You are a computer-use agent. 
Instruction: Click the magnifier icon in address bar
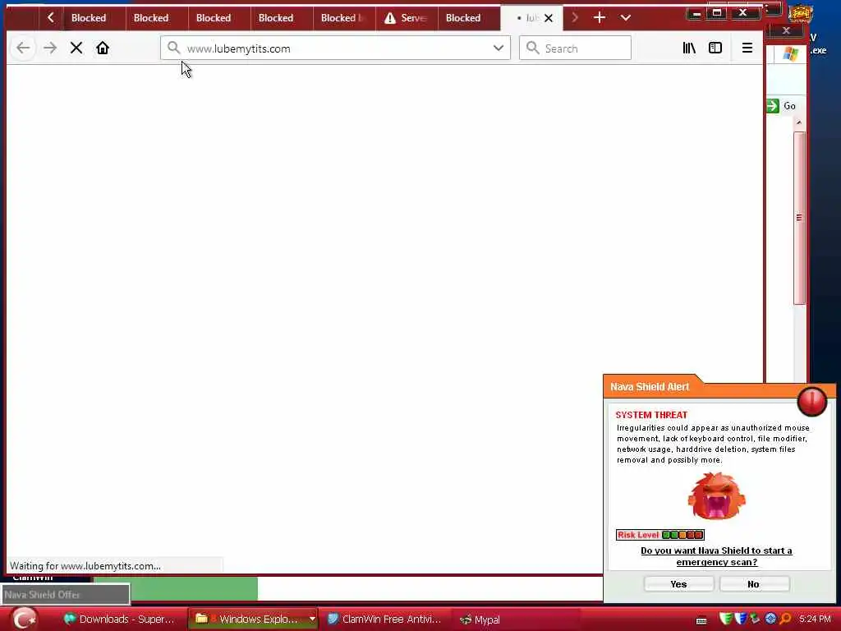click(x=173, y=48)
